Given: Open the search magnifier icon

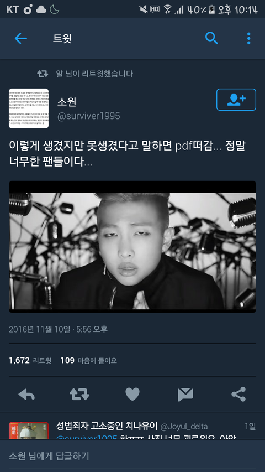Looking at the screenshot, I should coord(211,38).
